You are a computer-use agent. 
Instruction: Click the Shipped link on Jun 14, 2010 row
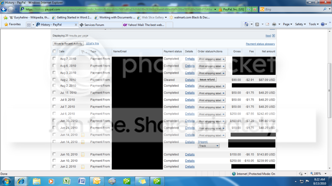[203, 142]
